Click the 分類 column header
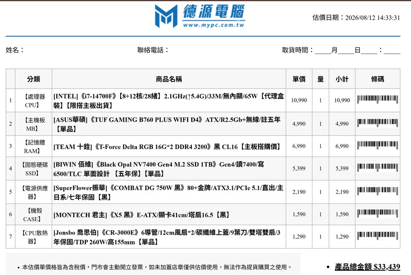The width and height of the screenshot is (411, 275). [34, 79]
